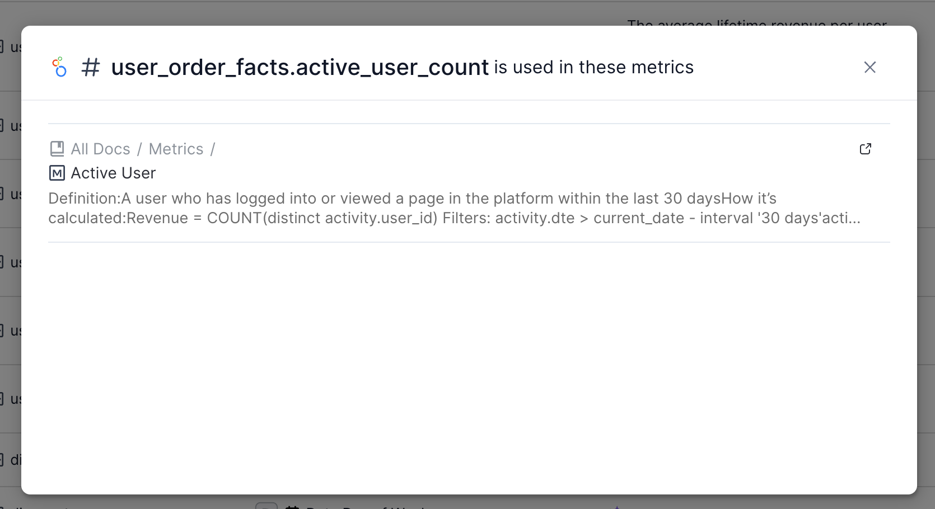
Task: Open the metric in a new tab icon
Action: point(865,149)
